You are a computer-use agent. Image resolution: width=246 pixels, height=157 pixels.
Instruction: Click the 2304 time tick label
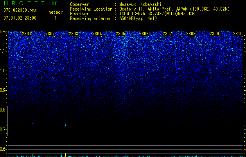pyautogui.click(x=97, y=34)
